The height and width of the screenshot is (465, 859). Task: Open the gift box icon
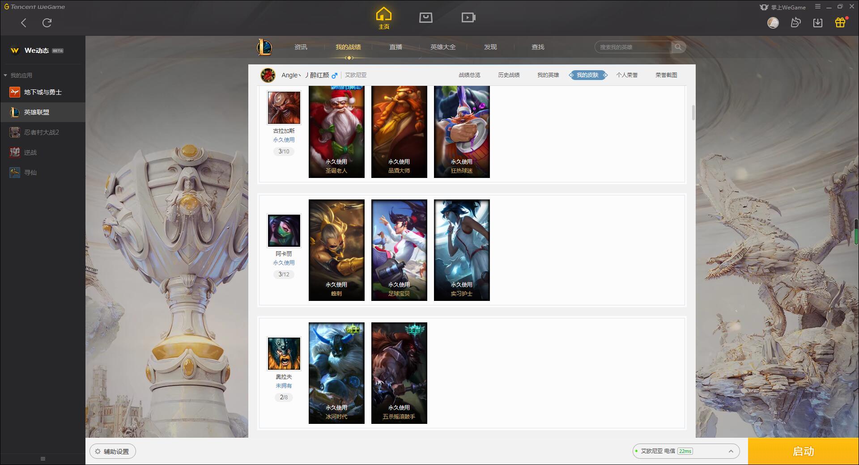point(840,22)
